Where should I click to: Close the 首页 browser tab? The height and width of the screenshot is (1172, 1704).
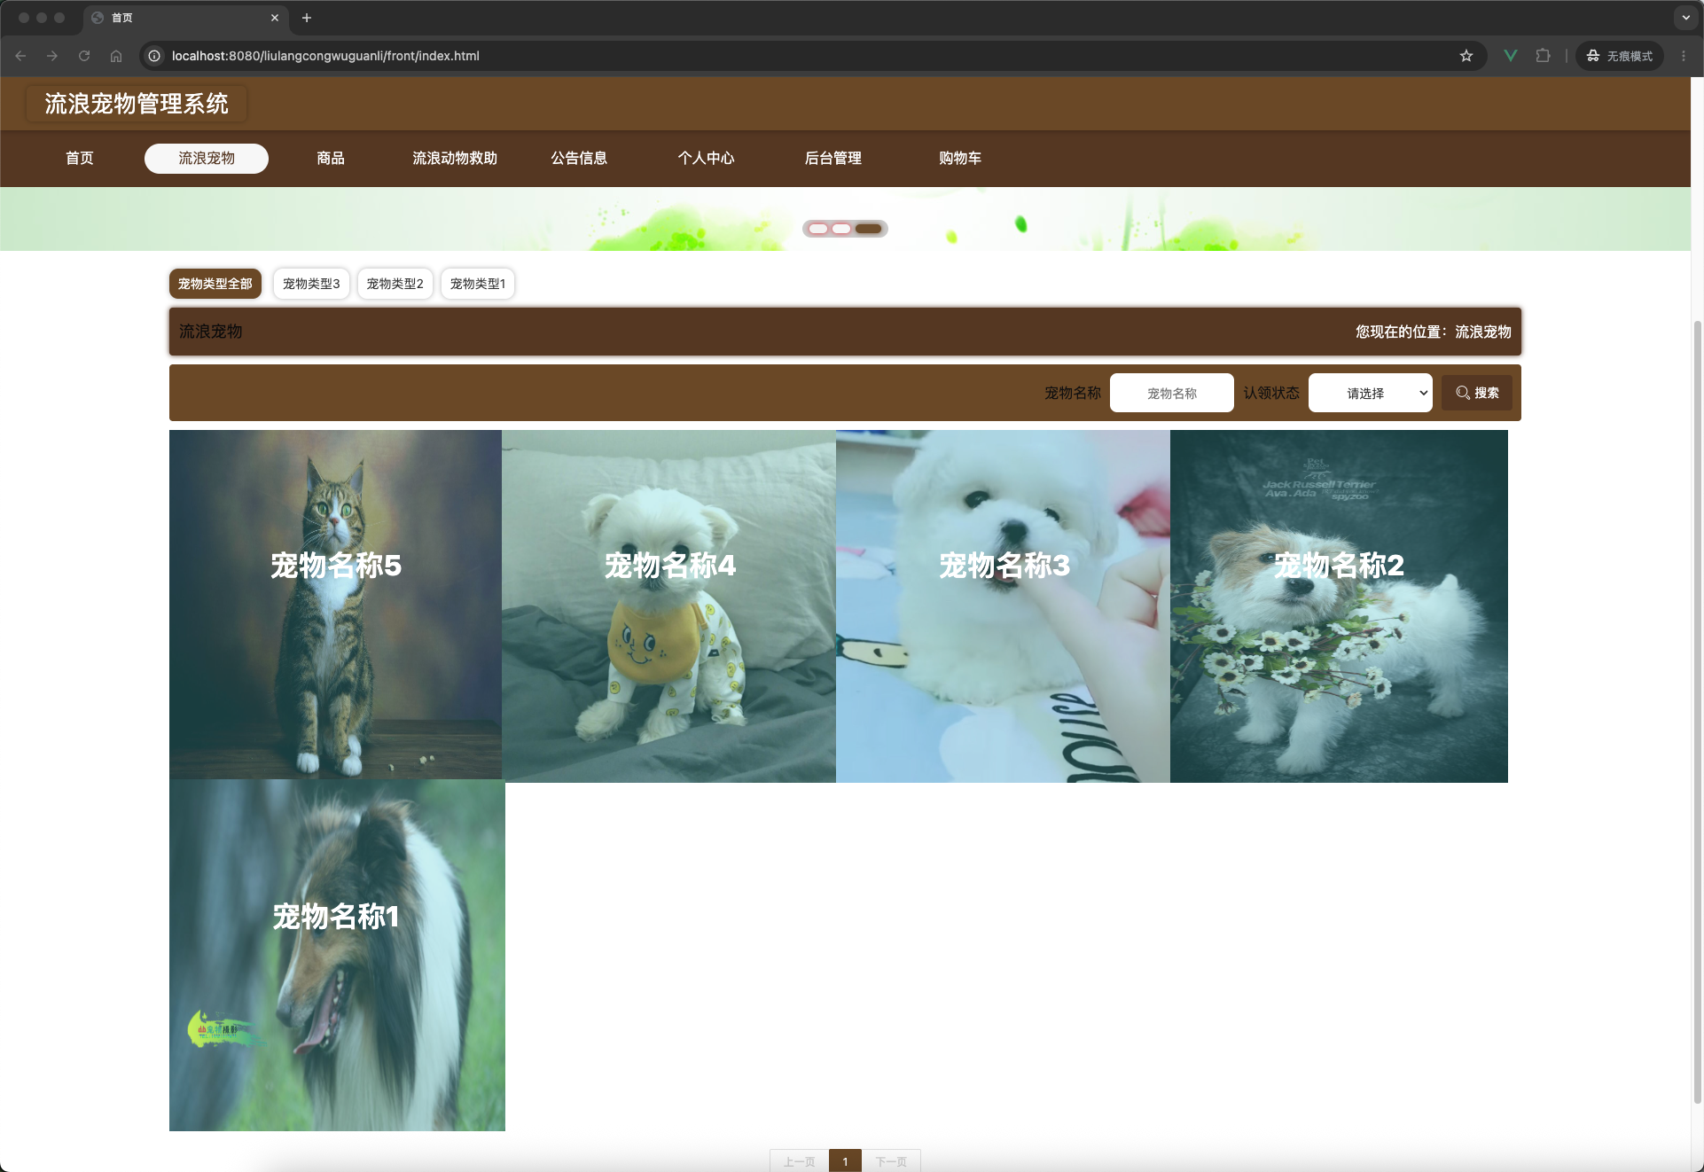[x=275, y=18]
